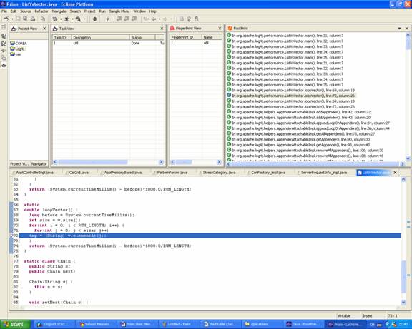The height and width of the screenshot is (329, 412).
Task: Click the editor vertical scrollbar up arrow
Action: click(x=403, y=180)
